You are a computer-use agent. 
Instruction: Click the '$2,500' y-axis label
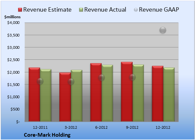pyautogui.click(x=13, y=60)
